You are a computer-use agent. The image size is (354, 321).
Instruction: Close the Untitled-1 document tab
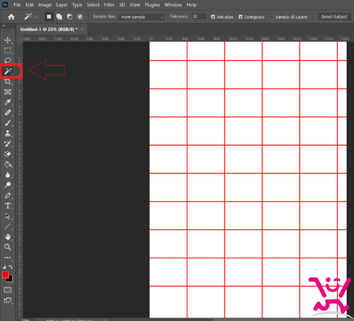click(x=82, y=30)
